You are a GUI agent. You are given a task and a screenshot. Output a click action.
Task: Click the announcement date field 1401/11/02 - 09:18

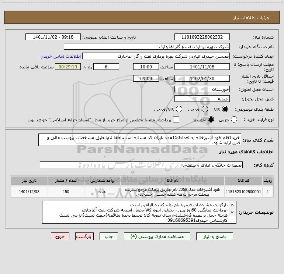53,37
